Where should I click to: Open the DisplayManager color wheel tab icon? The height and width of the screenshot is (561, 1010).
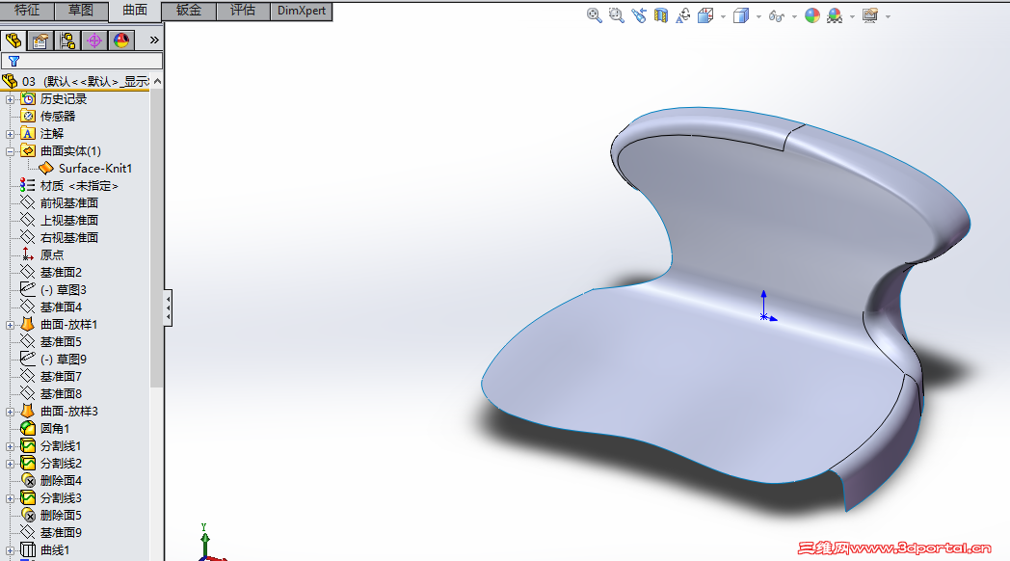pos(121,40)
